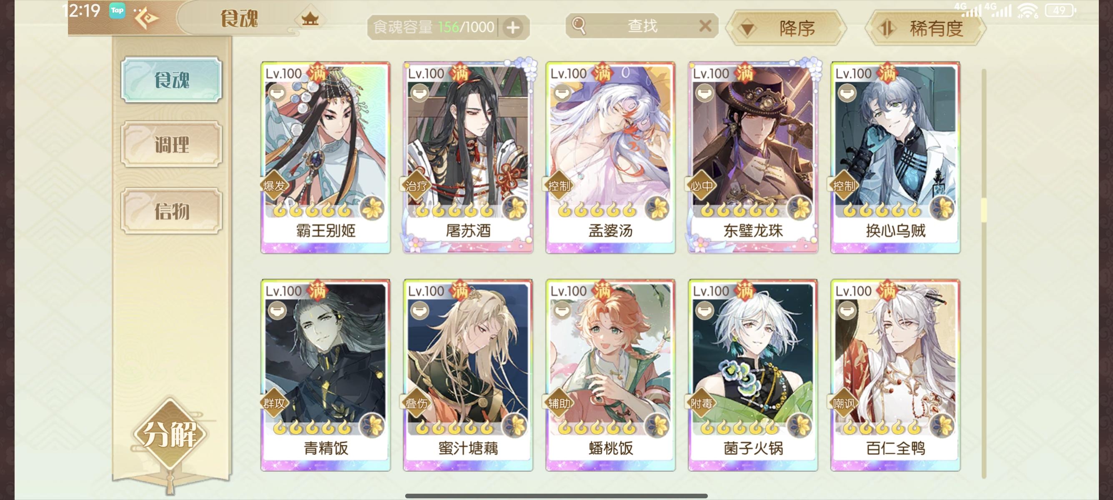Image resolution: width=1113 pixels, height=500 pixels.
Task: Clear search with the X icon
Action: point(705,26)
